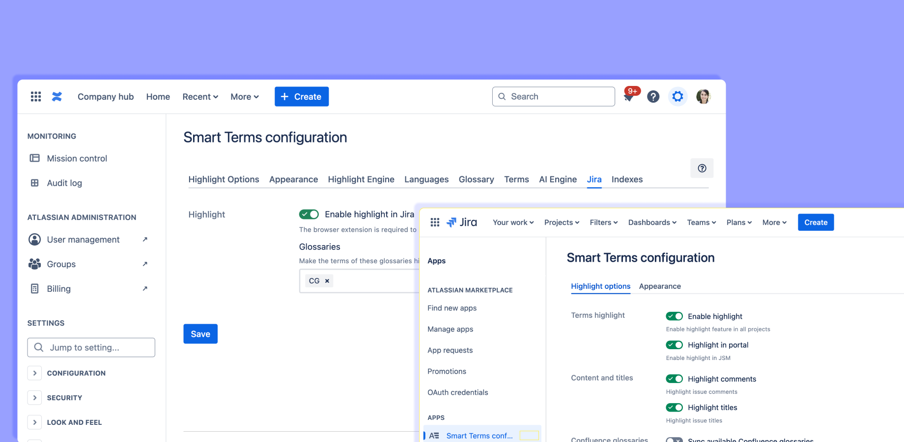The width and height of the screenshot is (904, 442).
Task: Toggle Highlight titles switch
Action: click(674, 407)
